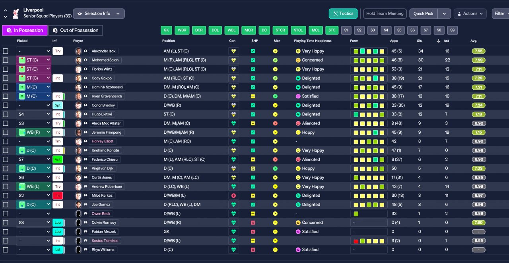Open Florian Wirtz's player name link
Viewport: 509px width, 263px height.
point(102,69)
